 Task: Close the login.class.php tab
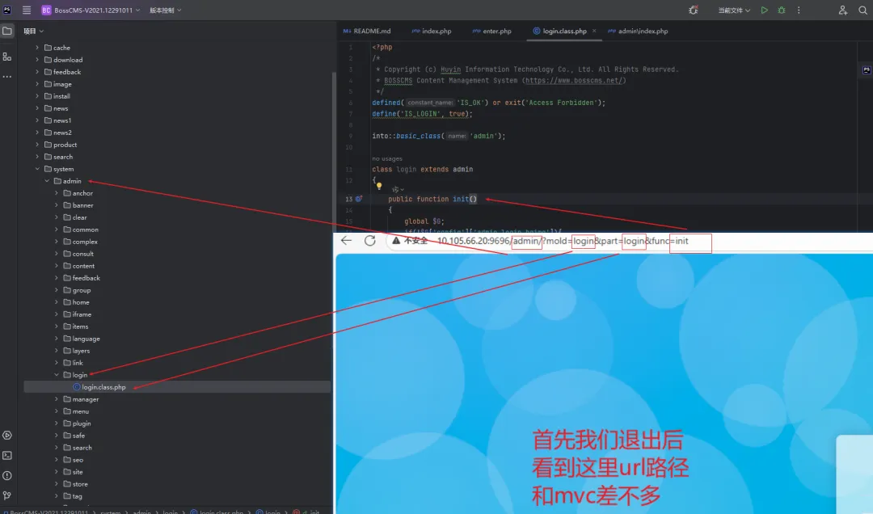pos(594,31)
